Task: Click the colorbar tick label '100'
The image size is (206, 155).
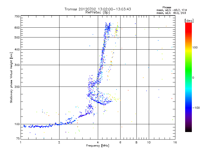Action: pos(195,48)
